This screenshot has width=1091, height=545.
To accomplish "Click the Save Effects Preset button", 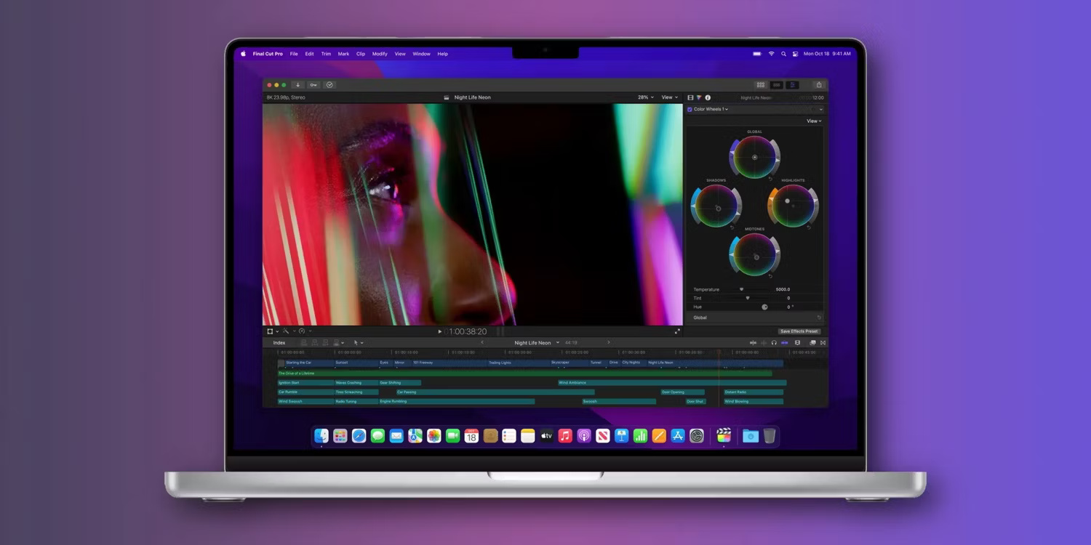I will (x=799, y=331).
